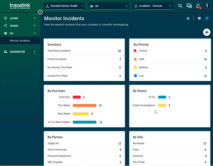This screenshot has width=213, height=166.
Task: Expand the ADMINISTER menu chevron
Action: point(34,52)
